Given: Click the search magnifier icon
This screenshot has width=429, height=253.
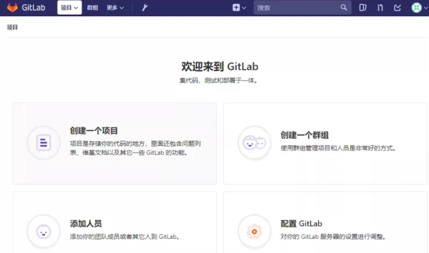Looking at the screenshot, I should point(344,8).
